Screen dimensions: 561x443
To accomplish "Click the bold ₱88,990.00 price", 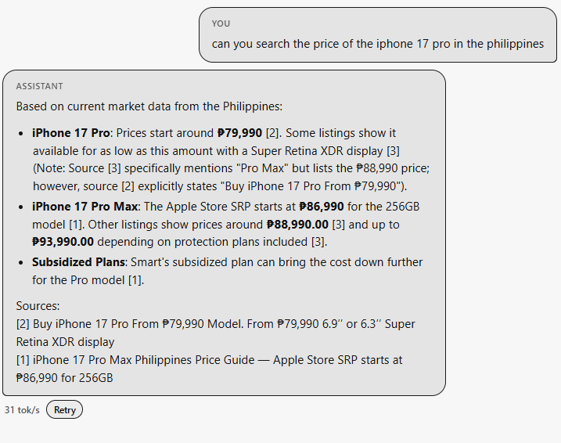I will (297, 225).
